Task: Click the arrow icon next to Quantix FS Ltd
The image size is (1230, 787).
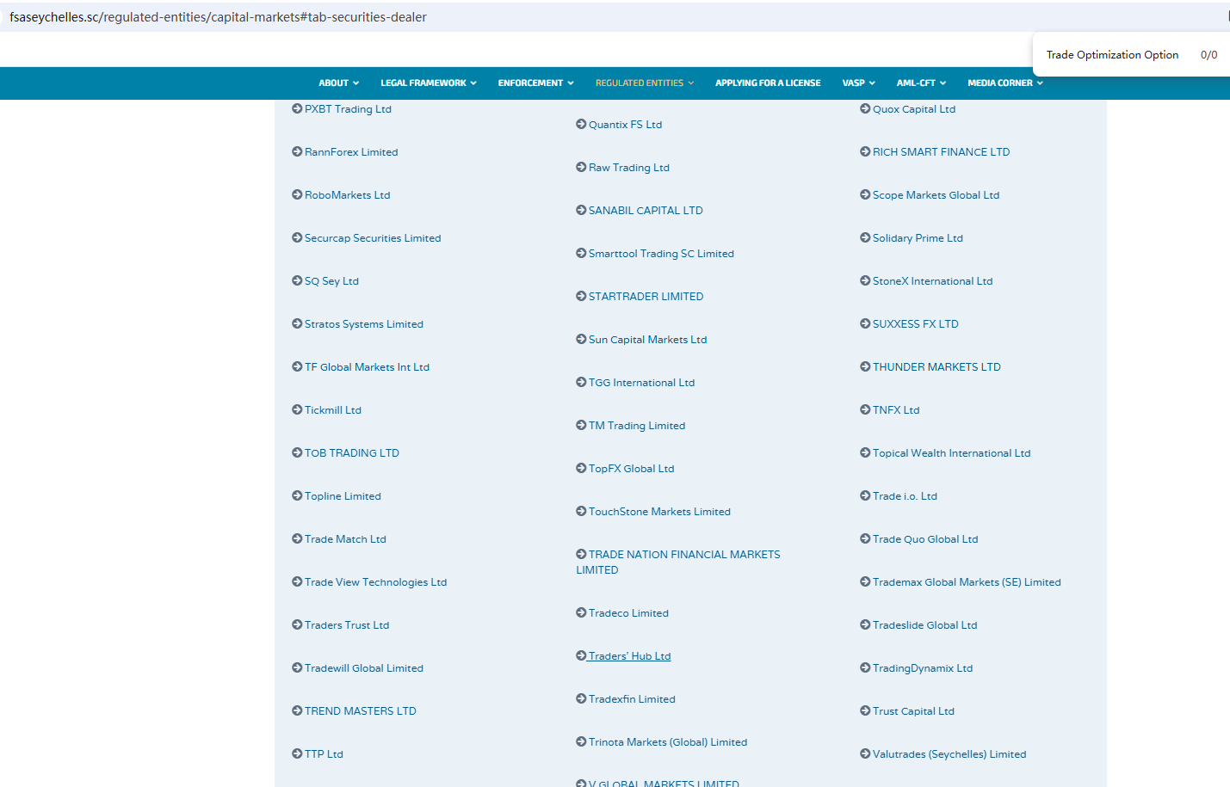Action: (x=581, y=125)
